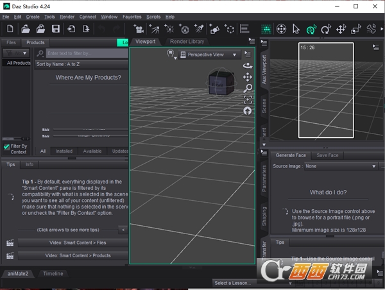This screenshot has height=290, width=385.
Task: Select the Universal manipulator tool
Action: pyautogui.click(x=281, y=29)
